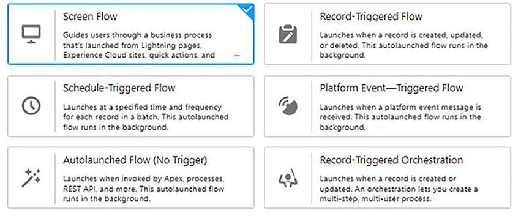Click the description starting "Guides users through a business process"
The image size is (521, 224).
point(139,45)
